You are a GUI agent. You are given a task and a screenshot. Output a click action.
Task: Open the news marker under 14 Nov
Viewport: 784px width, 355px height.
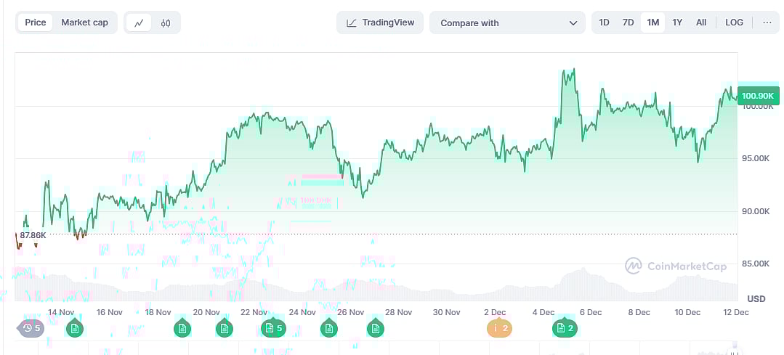click(x=74, y=329)
